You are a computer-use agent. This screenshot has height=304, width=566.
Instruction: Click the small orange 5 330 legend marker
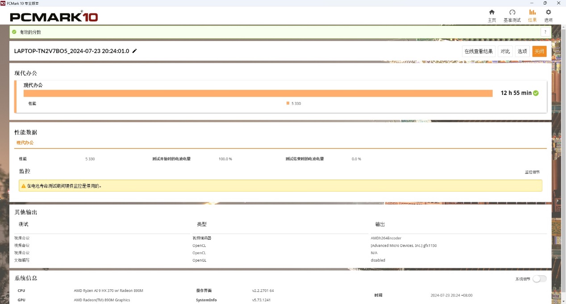tap(288, 103)
